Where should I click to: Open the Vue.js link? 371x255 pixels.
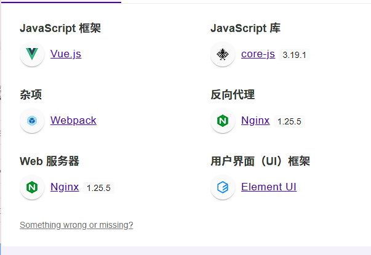(66, 54)
